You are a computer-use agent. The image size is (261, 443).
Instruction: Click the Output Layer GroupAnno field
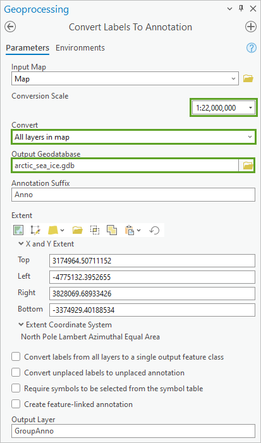pyautogui.click(x=133, y=431)
